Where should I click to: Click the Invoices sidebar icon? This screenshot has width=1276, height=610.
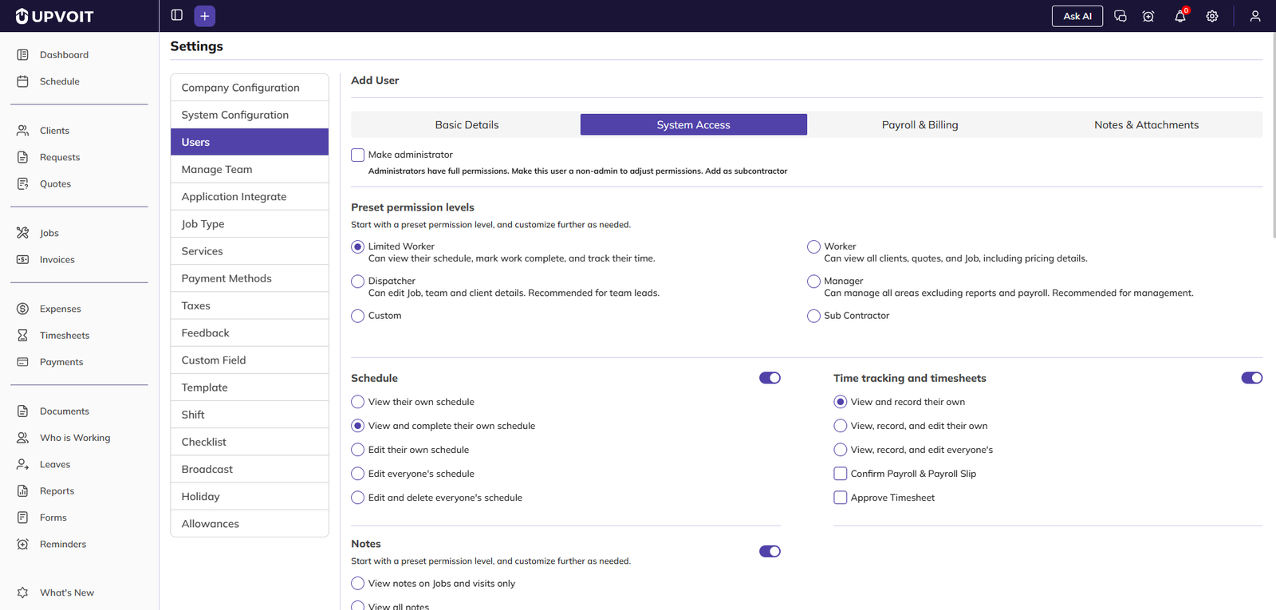(x=23, y=260)
